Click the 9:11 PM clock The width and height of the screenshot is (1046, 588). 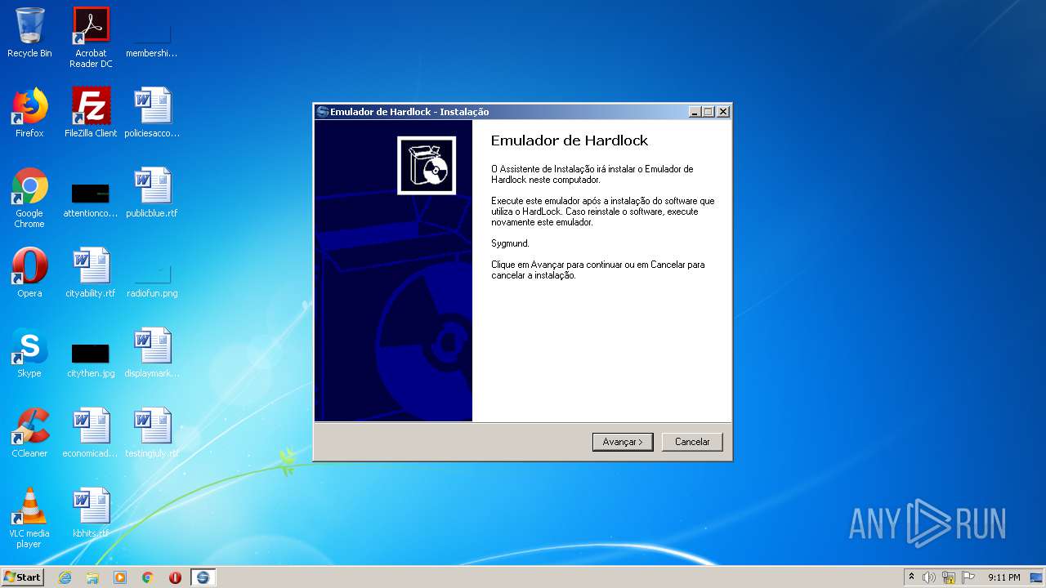click(1004, 577)
